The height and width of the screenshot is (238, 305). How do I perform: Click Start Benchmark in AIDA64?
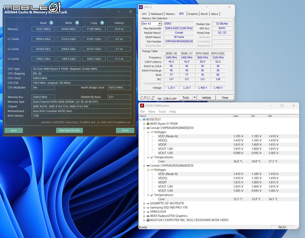(x=69, y=130)
